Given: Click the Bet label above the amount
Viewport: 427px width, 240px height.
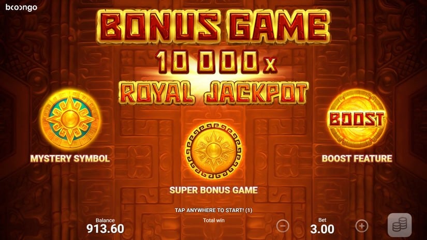Looking at the screenshot, I should point(322,220).
